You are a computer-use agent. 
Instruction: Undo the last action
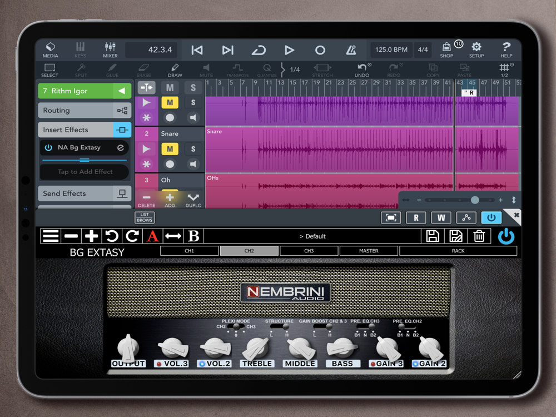tap(362, 70)
